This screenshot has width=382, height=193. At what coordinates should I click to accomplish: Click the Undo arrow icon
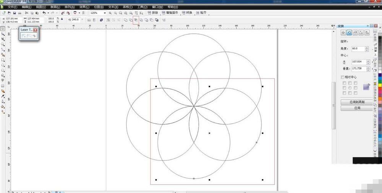pyautogui.click(x=44, y=13)
